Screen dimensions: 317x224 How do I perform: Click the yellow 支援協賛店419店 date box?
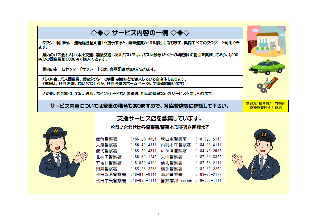(x=266, y=106)
